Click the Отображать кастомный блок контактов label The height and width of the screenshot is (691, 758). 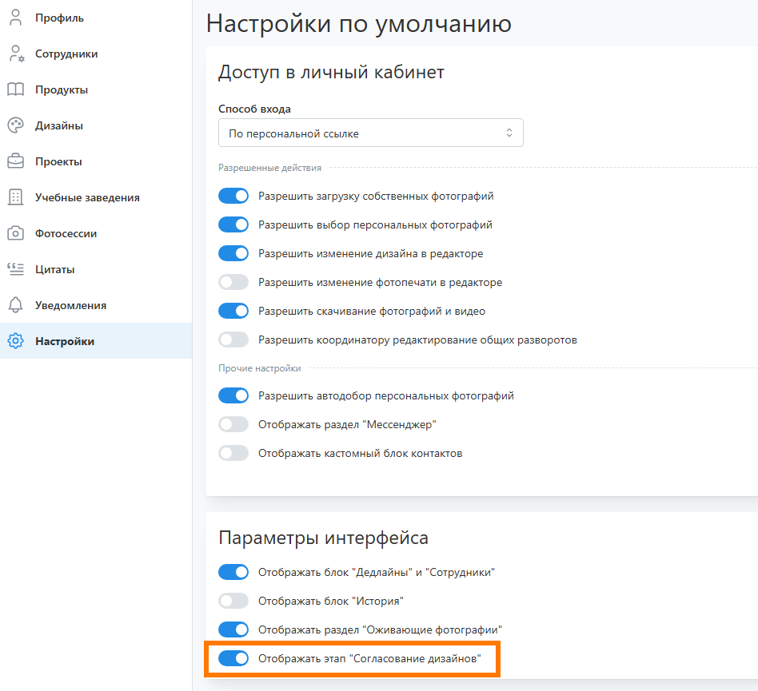point(360,453)
